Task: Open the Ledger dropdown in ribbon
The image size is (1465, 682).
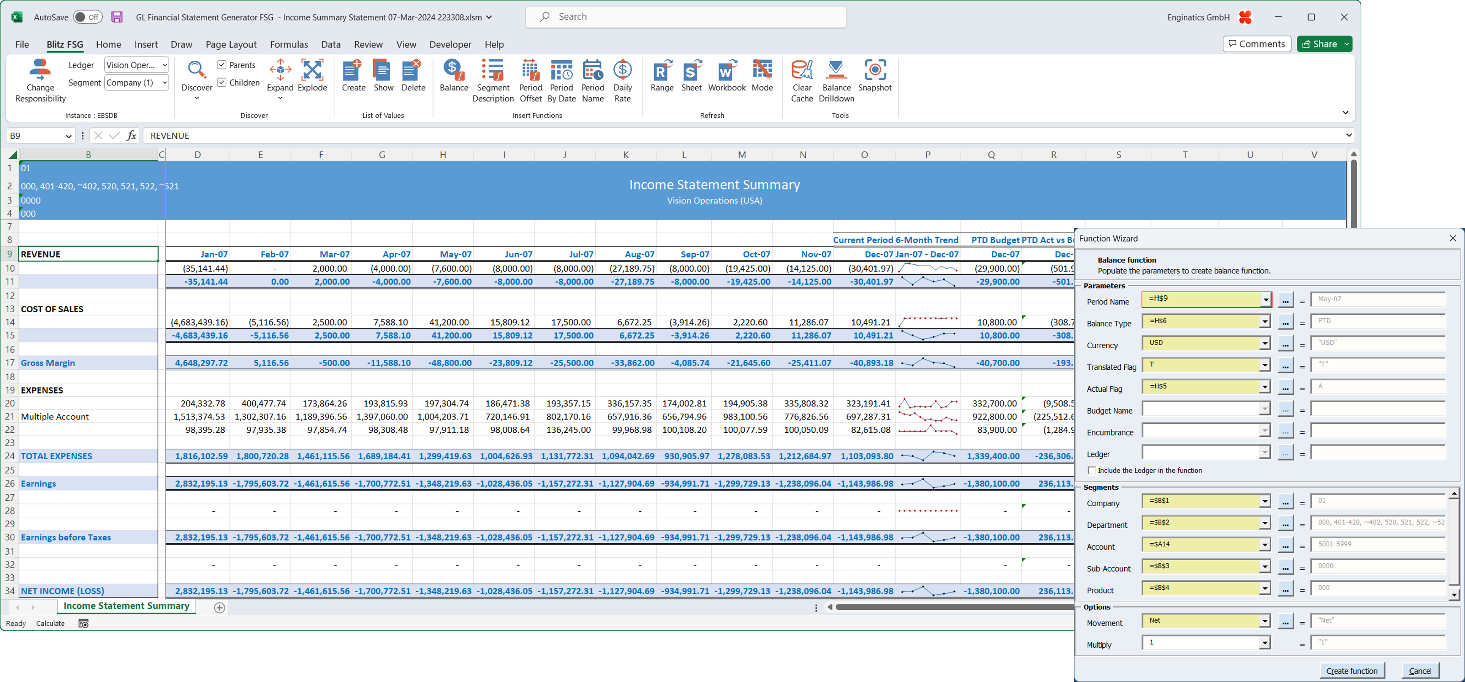Action: tap(164, 65)
